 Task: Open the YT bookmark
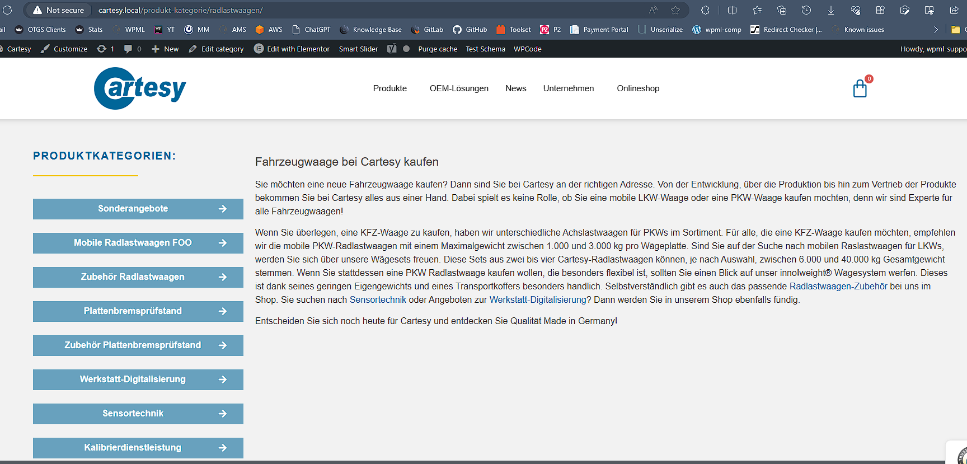165,30
